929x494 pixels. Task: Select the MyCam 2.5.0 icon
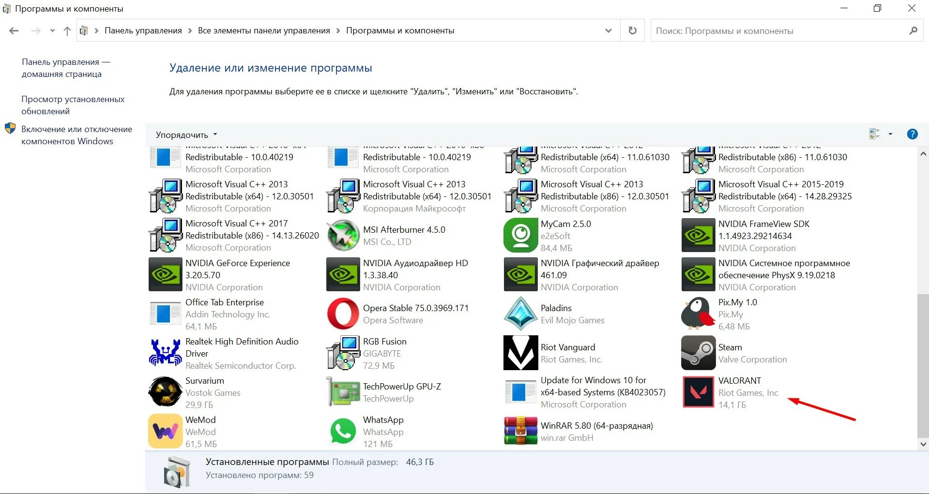pyautogui.click(x=520, y=235)
